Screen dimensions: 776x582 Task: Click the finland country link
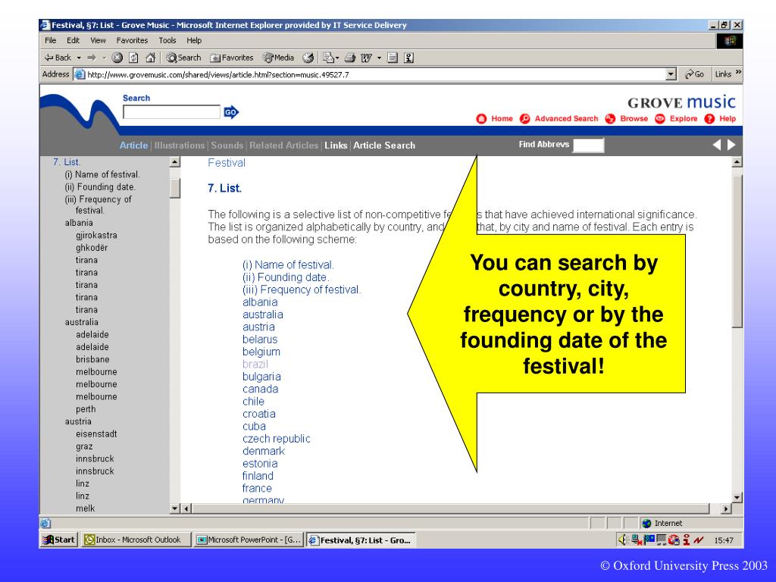(258, 476)
